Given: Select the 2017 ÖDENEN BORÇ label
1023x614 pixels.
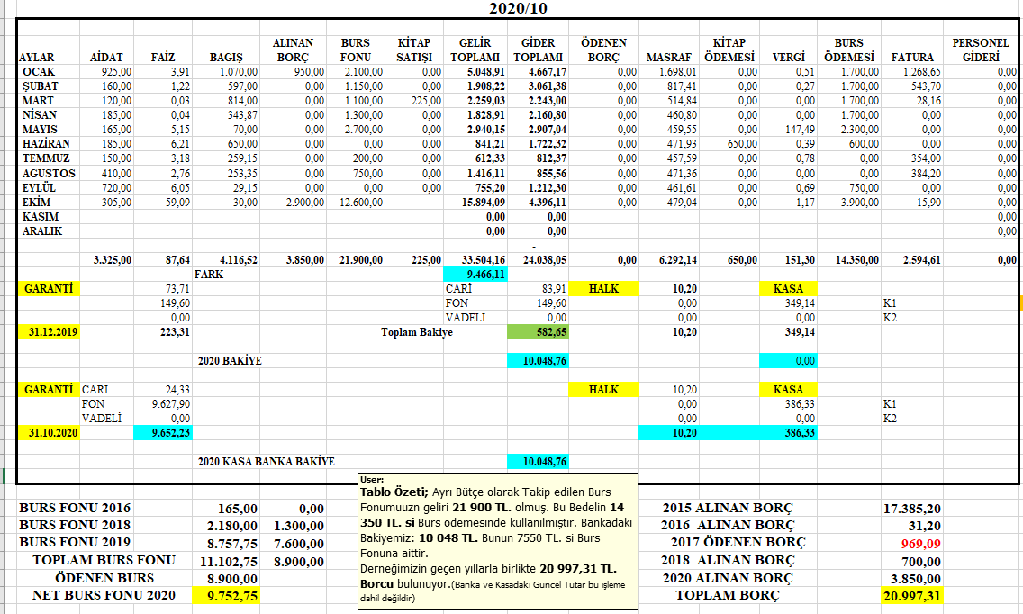Looking at the screenshot, I should coord(738,542).
